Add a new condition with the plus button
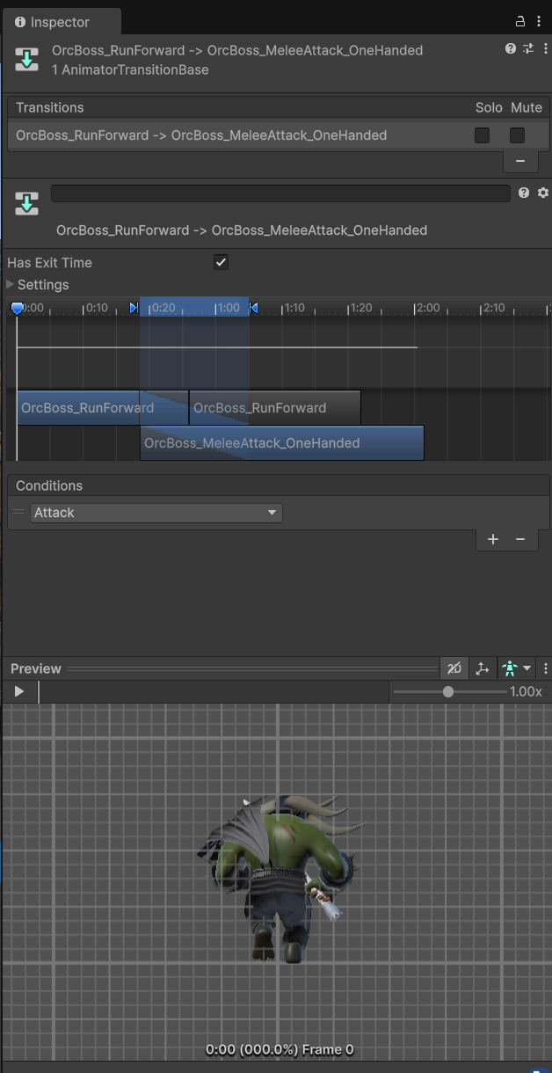Viewport: 552px width, 1073px height. click(x=492, y=539)
